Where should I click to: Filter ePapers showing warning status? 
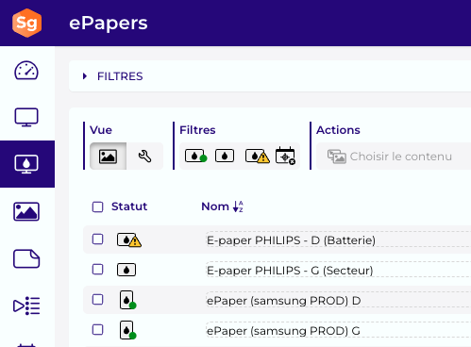click(x=257, y=157)
